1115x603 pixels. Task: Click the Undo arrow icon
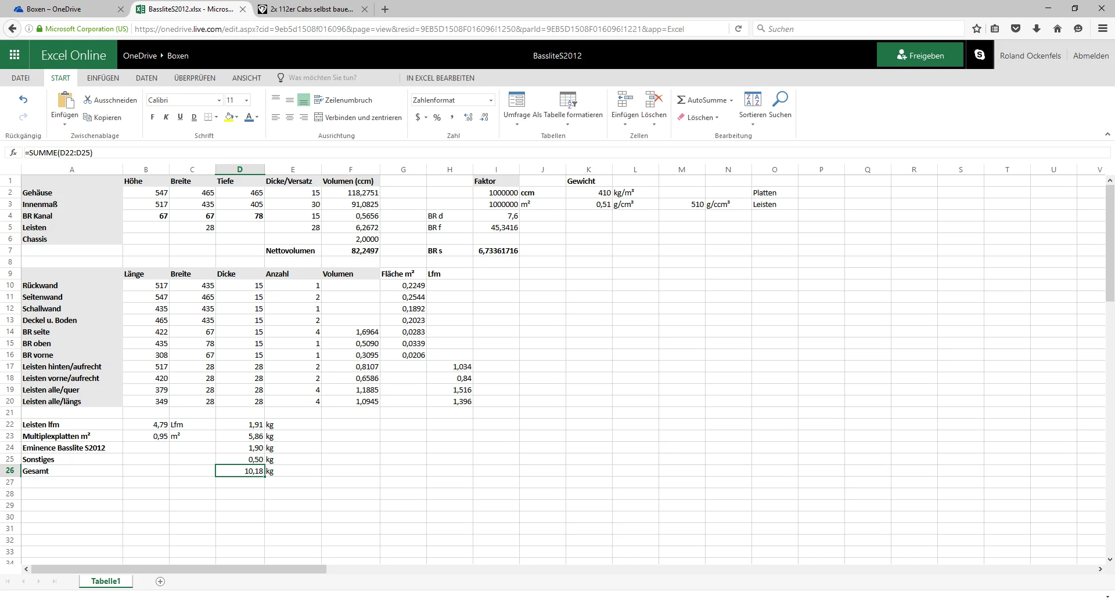[x=23, y=100]
